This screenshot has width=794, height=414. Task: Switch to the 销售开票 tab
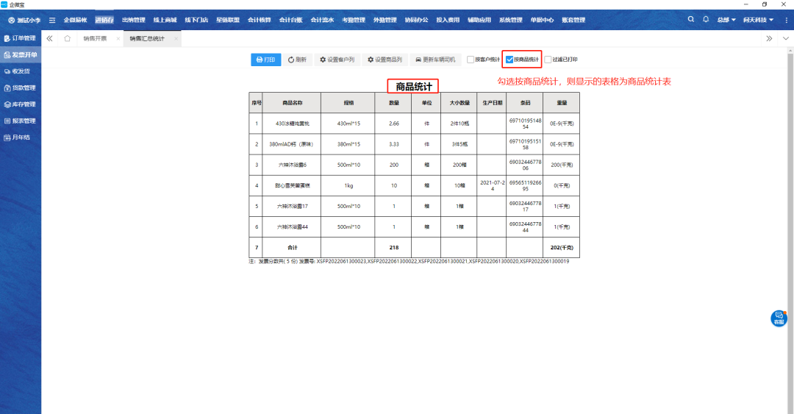pos(94,38)
